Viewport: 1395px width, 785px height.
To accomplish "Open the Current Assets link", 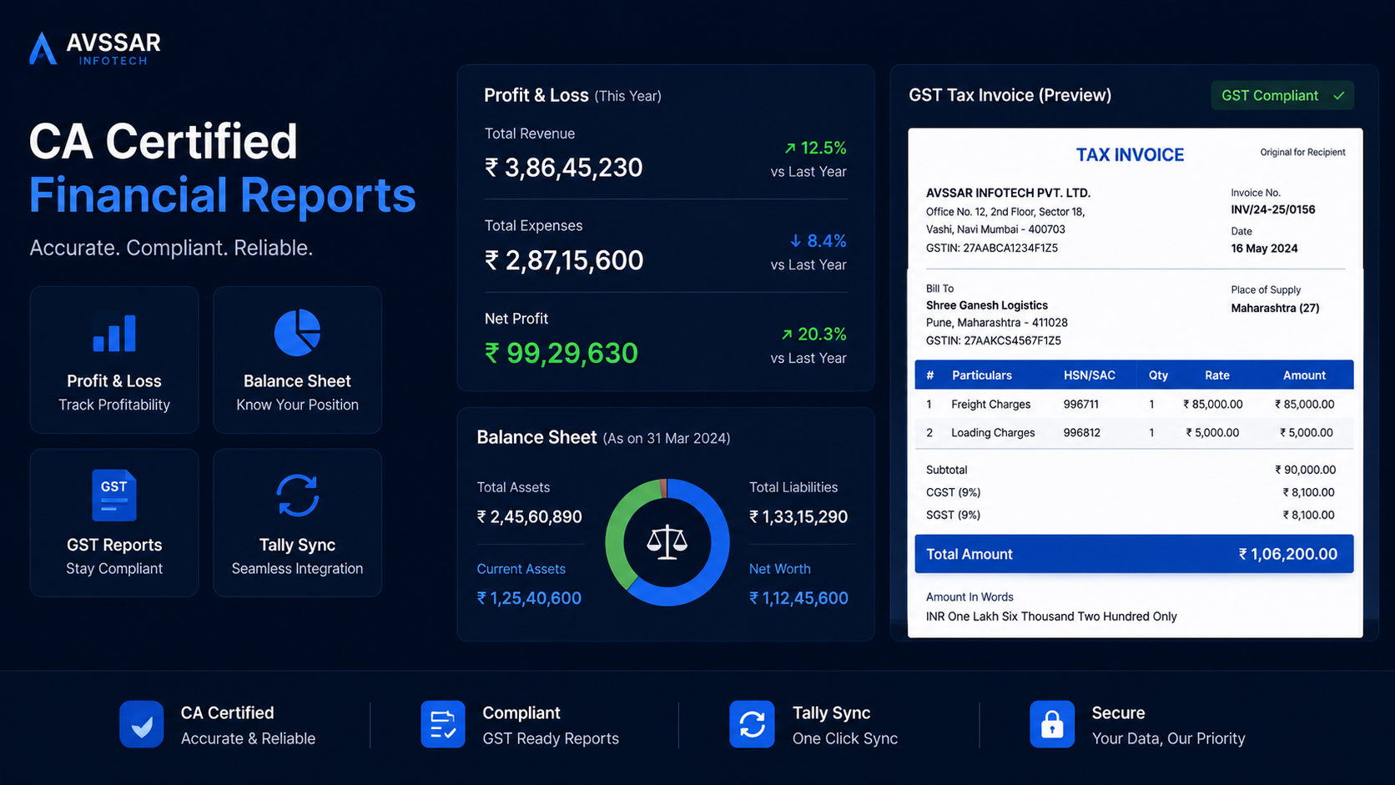I will [521, 569].
